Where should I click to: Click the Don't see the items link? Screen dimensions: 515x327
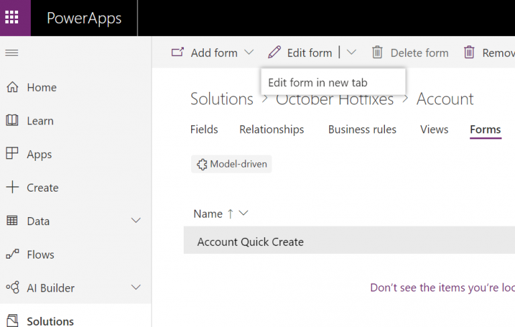[443, 287]
